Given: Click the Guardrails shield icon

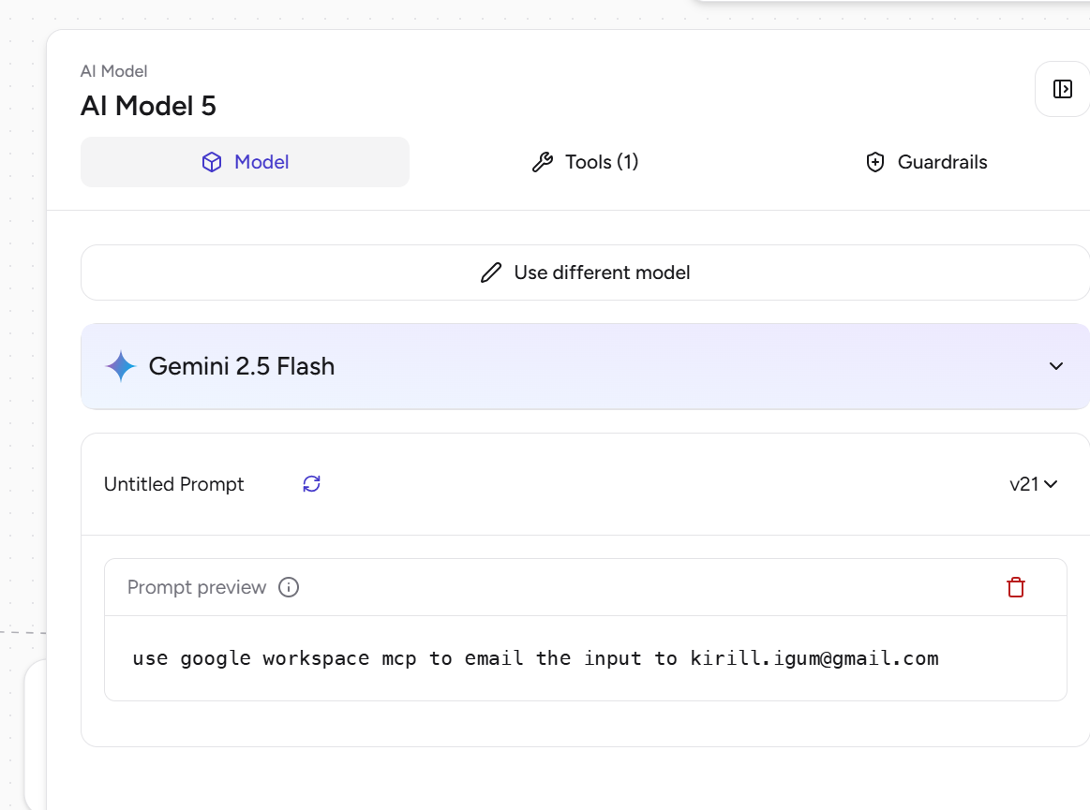Looking at the screenshot, I should [874, 162].
